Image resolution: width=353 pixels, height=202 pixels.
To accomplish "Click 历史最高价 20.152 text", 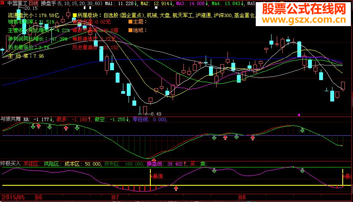I will coord(95,47).
